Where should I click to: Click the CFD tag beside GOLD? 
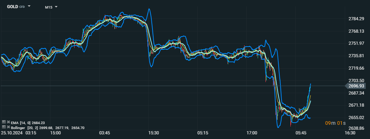[22, 7]
